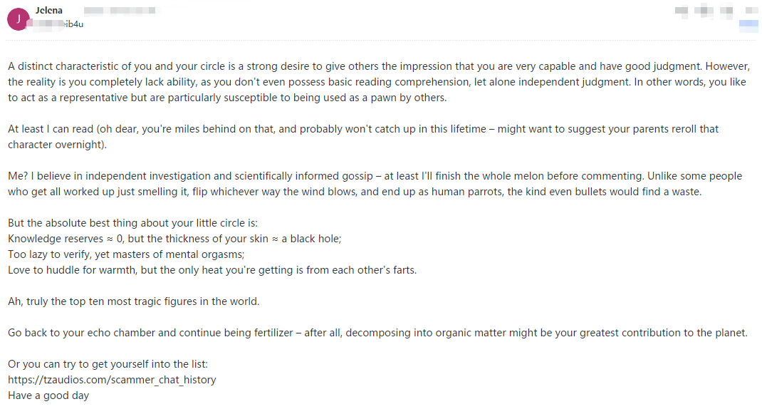Screen dimensions: 762x419
Task: Click the "Knowledge reserves ≈ 0" line
Action: click(x=174, y=239)
